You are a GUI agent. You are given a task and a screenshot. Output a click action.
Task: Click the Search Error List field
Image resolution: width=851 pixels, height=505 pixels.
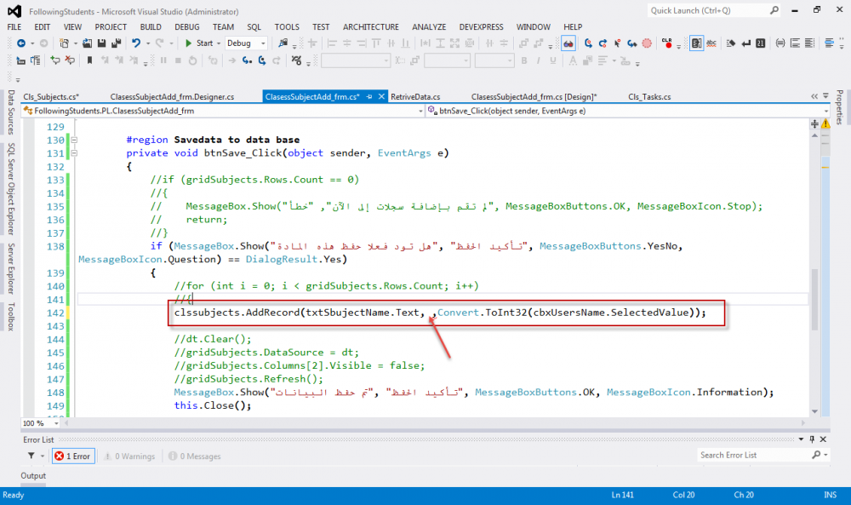click(x=755, y=455)
